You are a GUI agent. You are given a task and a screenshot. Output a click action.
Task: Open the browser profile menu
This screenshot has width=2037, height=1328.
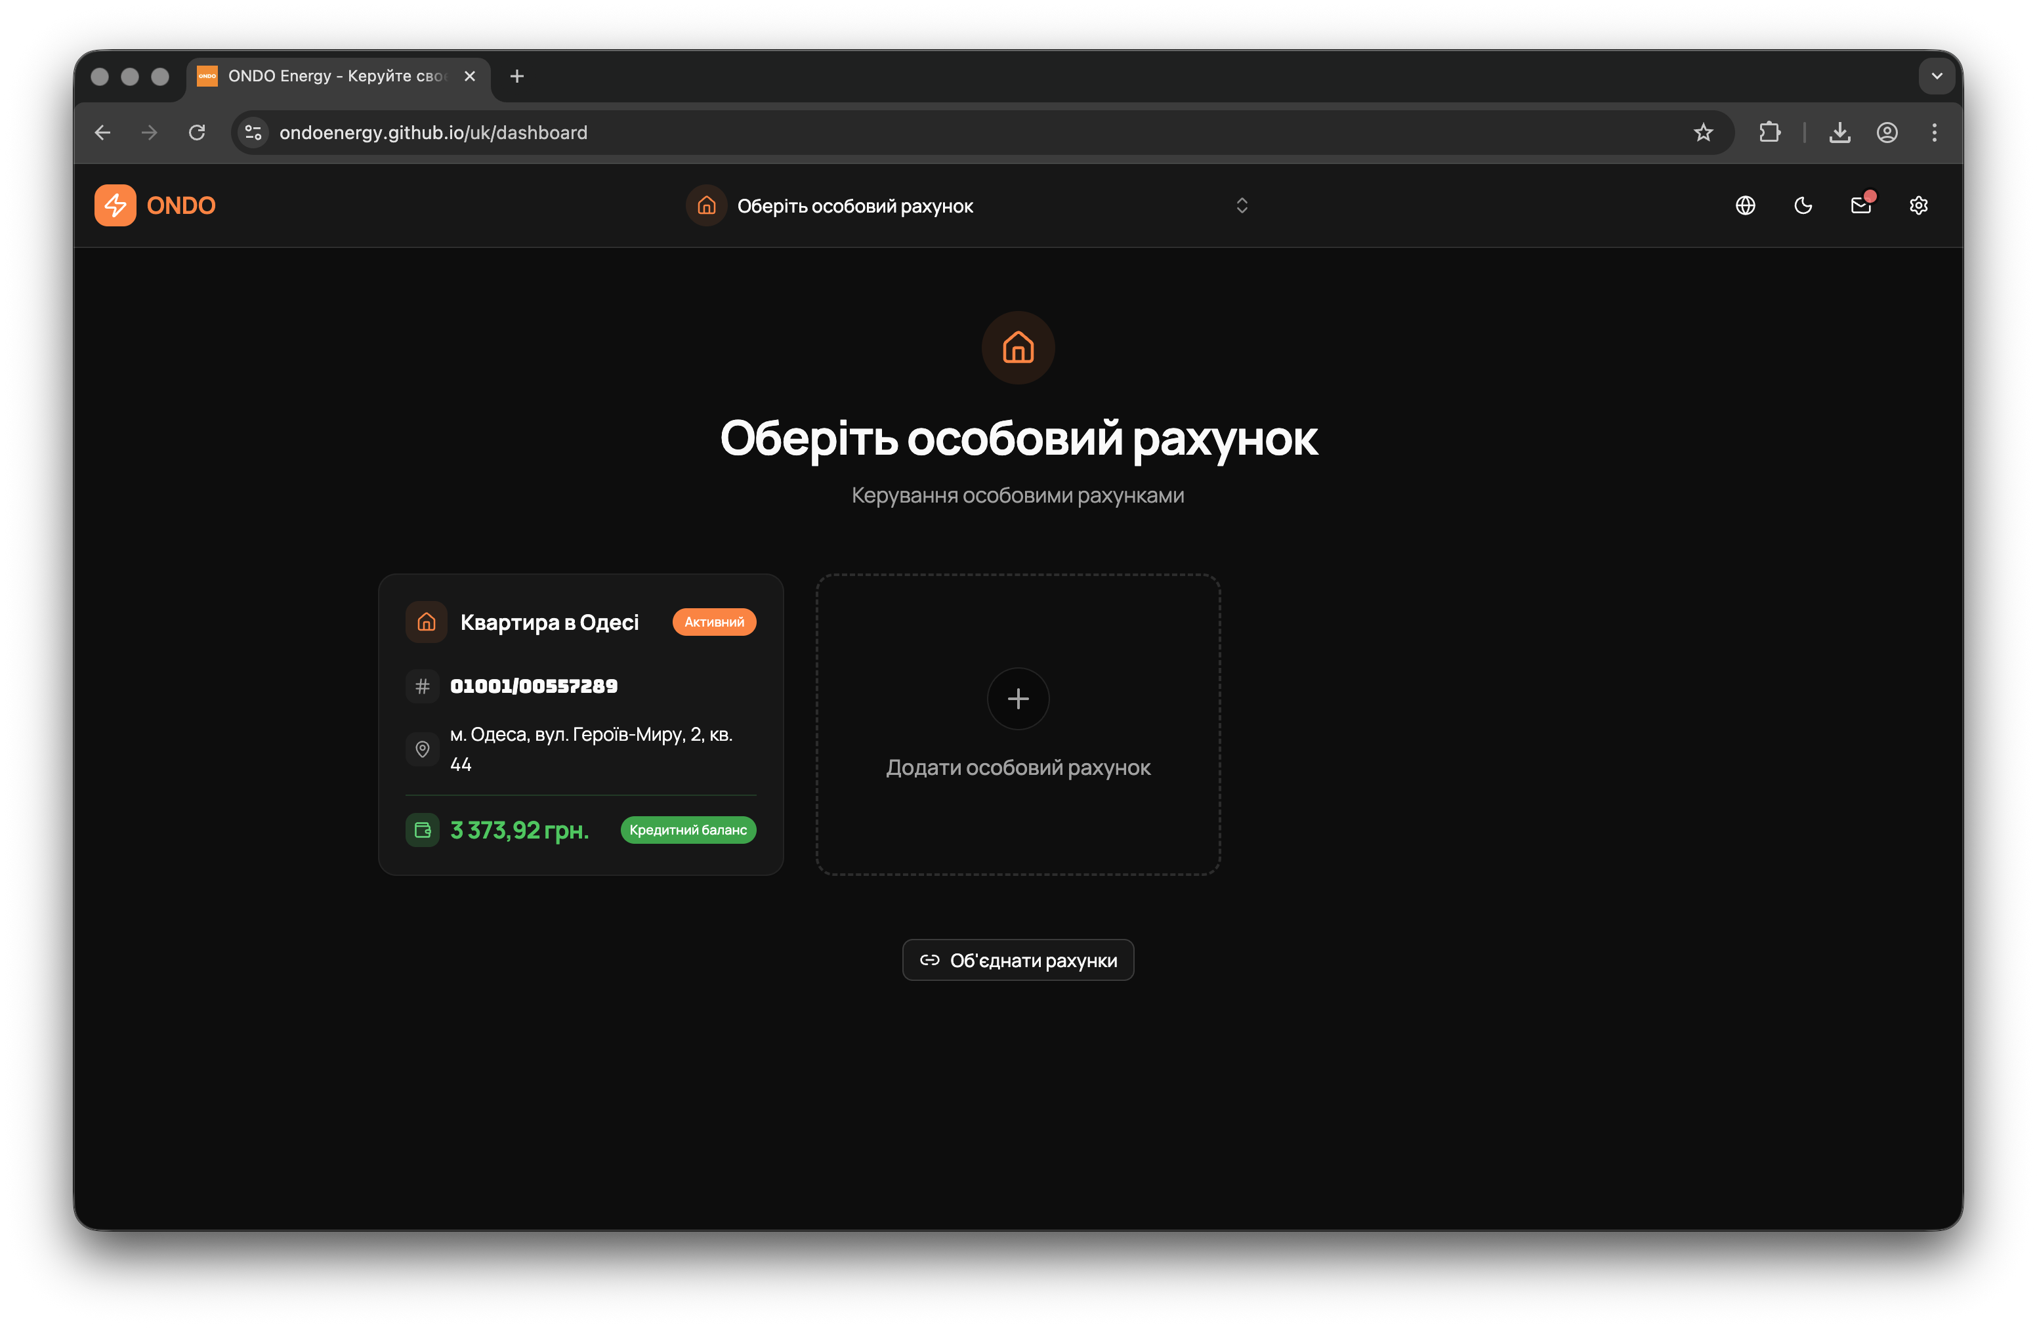point(1886,133)
